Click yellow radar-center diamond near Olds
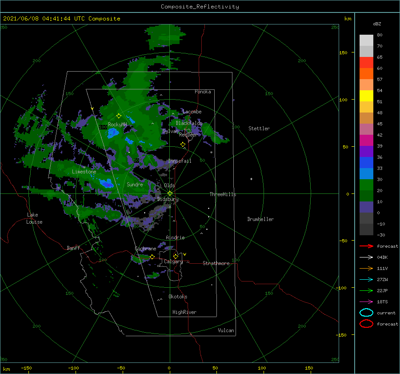Screen dimensions: 400x374 170,193
